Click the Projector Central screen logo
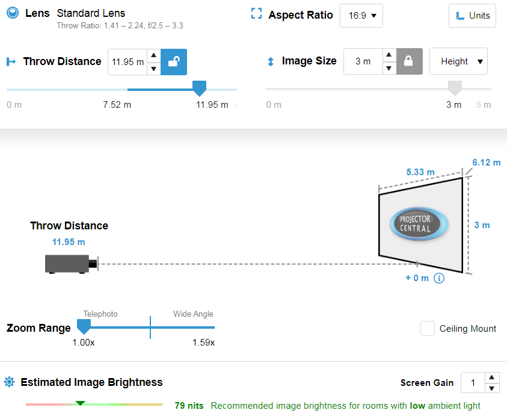Screen dimensions: 507x416 419,224
